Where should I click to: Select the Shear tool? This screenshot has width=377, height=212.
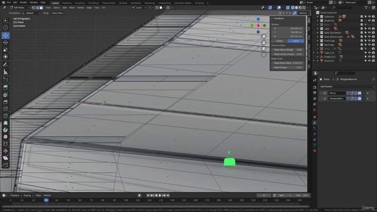click(5, 158)
